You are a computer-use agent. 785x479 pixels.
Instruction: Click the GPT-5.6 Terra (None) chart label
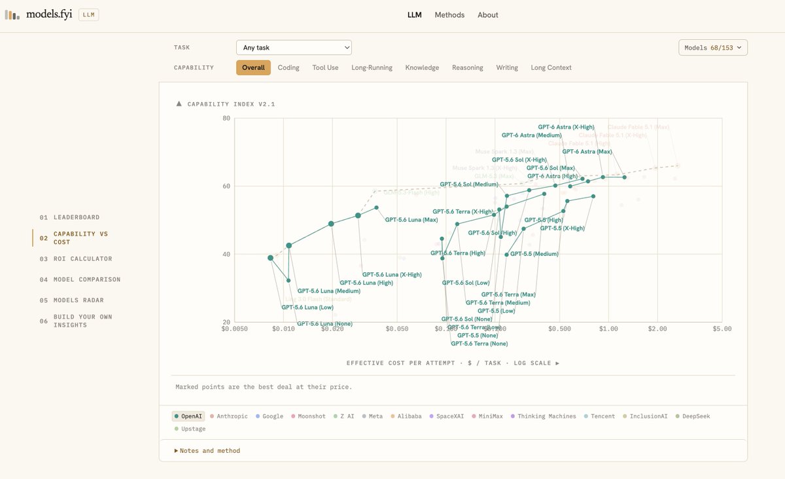(480, 344)
